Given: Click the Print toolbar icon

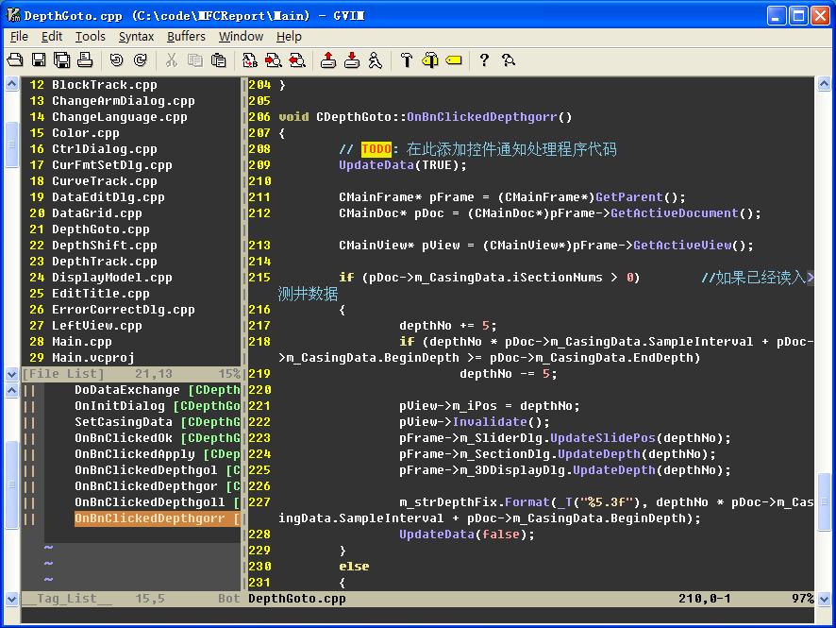Looking at the screenshot, I should pyautogui.click(x=85, y=60).
